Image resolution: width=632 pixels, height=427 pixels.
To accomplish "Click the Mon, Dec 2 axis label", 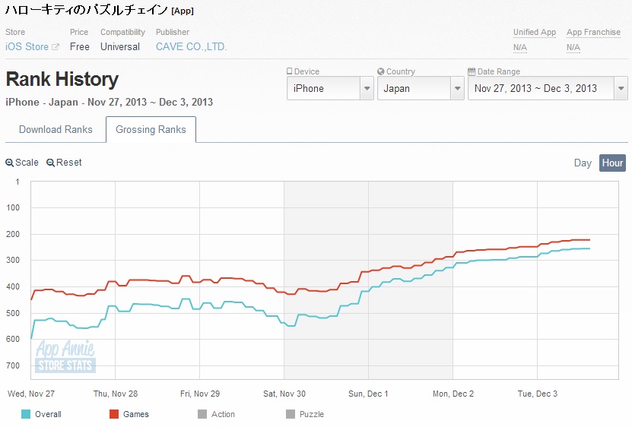I will [x=453, y=394].
